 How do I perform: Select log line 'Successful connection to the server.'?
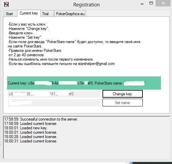coord(41,119)
